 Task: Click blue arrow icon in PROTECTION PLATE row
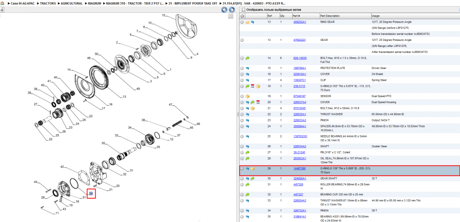pyautogui.click(x=247, y=68)
